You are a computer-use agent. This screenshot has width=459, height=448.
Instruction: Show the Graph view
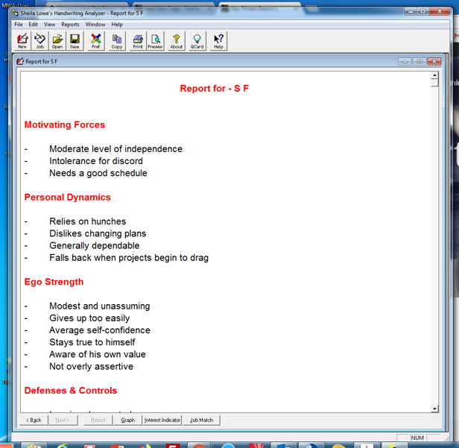(128, 420)
